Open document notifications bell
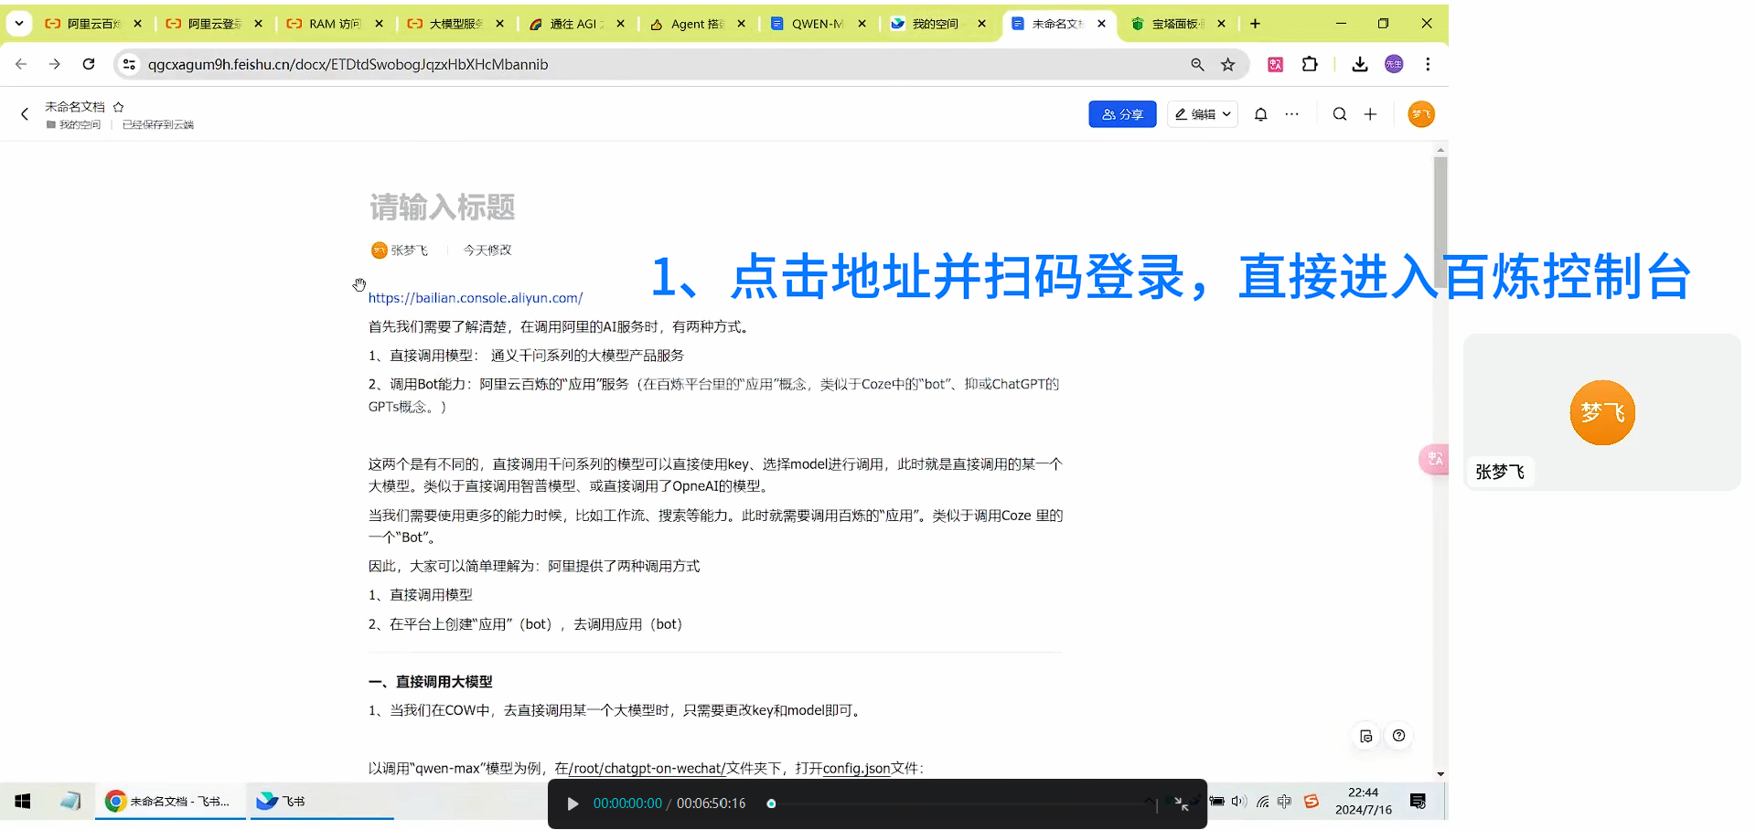This screenshot has height=830, width=1756. pyautogui.click(x=1260, y=114)
